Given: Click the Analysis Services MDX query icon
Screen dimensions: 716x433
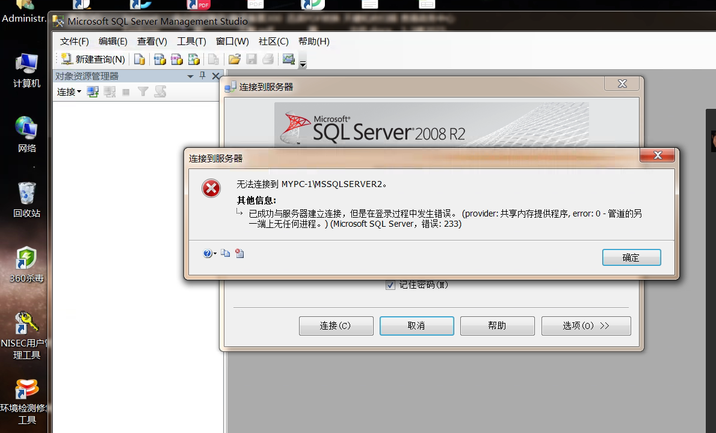Looking at the screenshot, I should coord(159,60).
